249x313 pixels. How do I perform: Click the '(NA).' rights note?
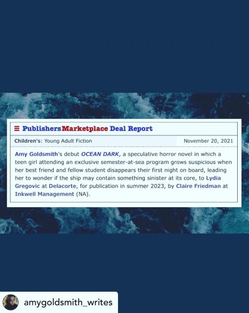coord(83,194)
